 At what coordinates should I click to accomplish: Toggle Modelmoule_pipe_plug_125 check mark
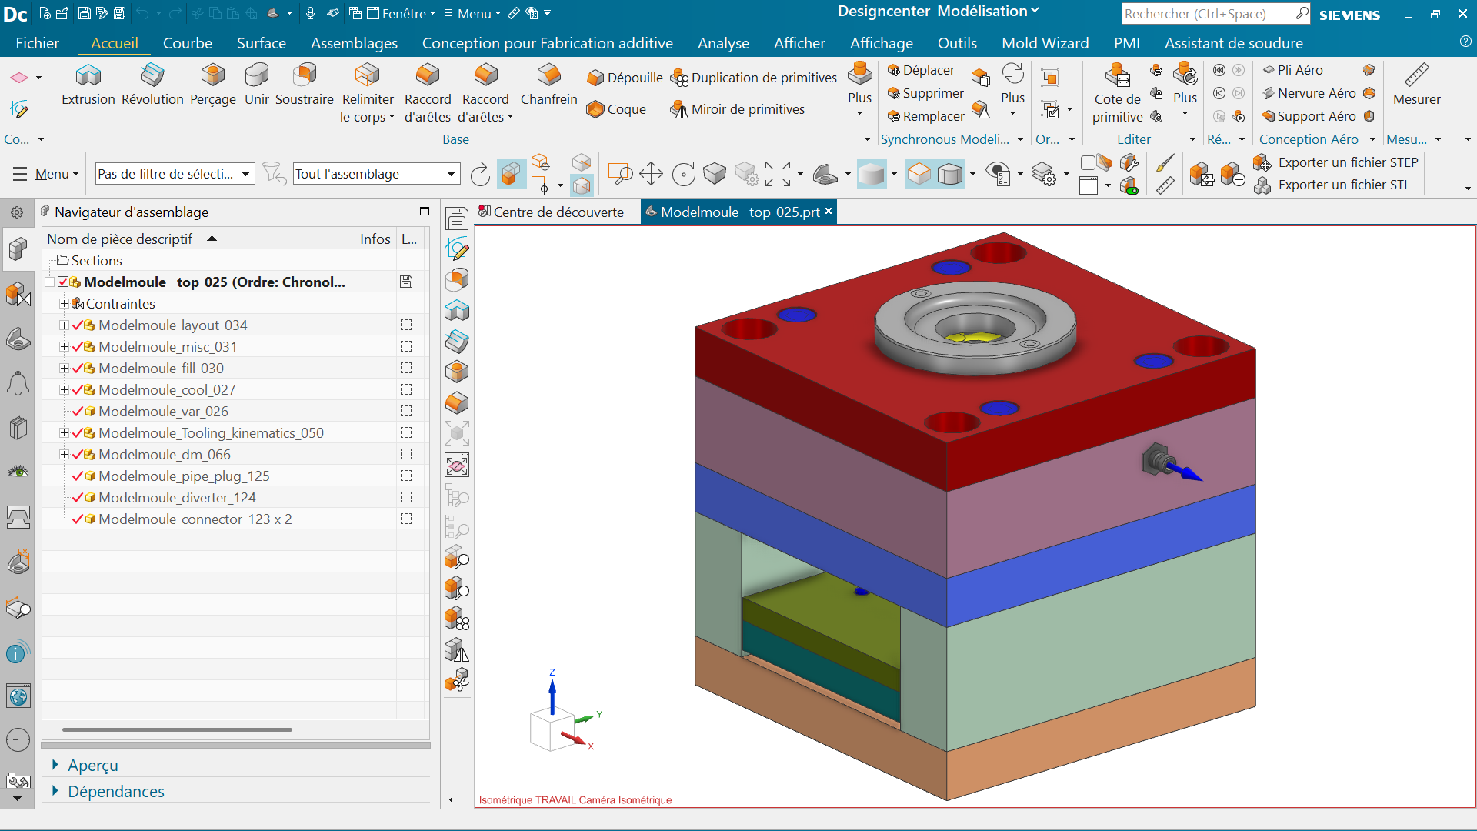(77, 476)
